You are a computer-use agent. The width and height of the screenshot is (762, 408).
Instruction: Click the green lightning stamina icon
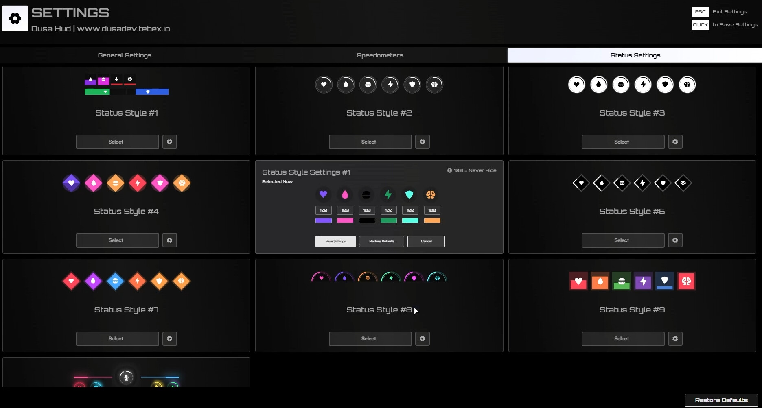point(388,195)
